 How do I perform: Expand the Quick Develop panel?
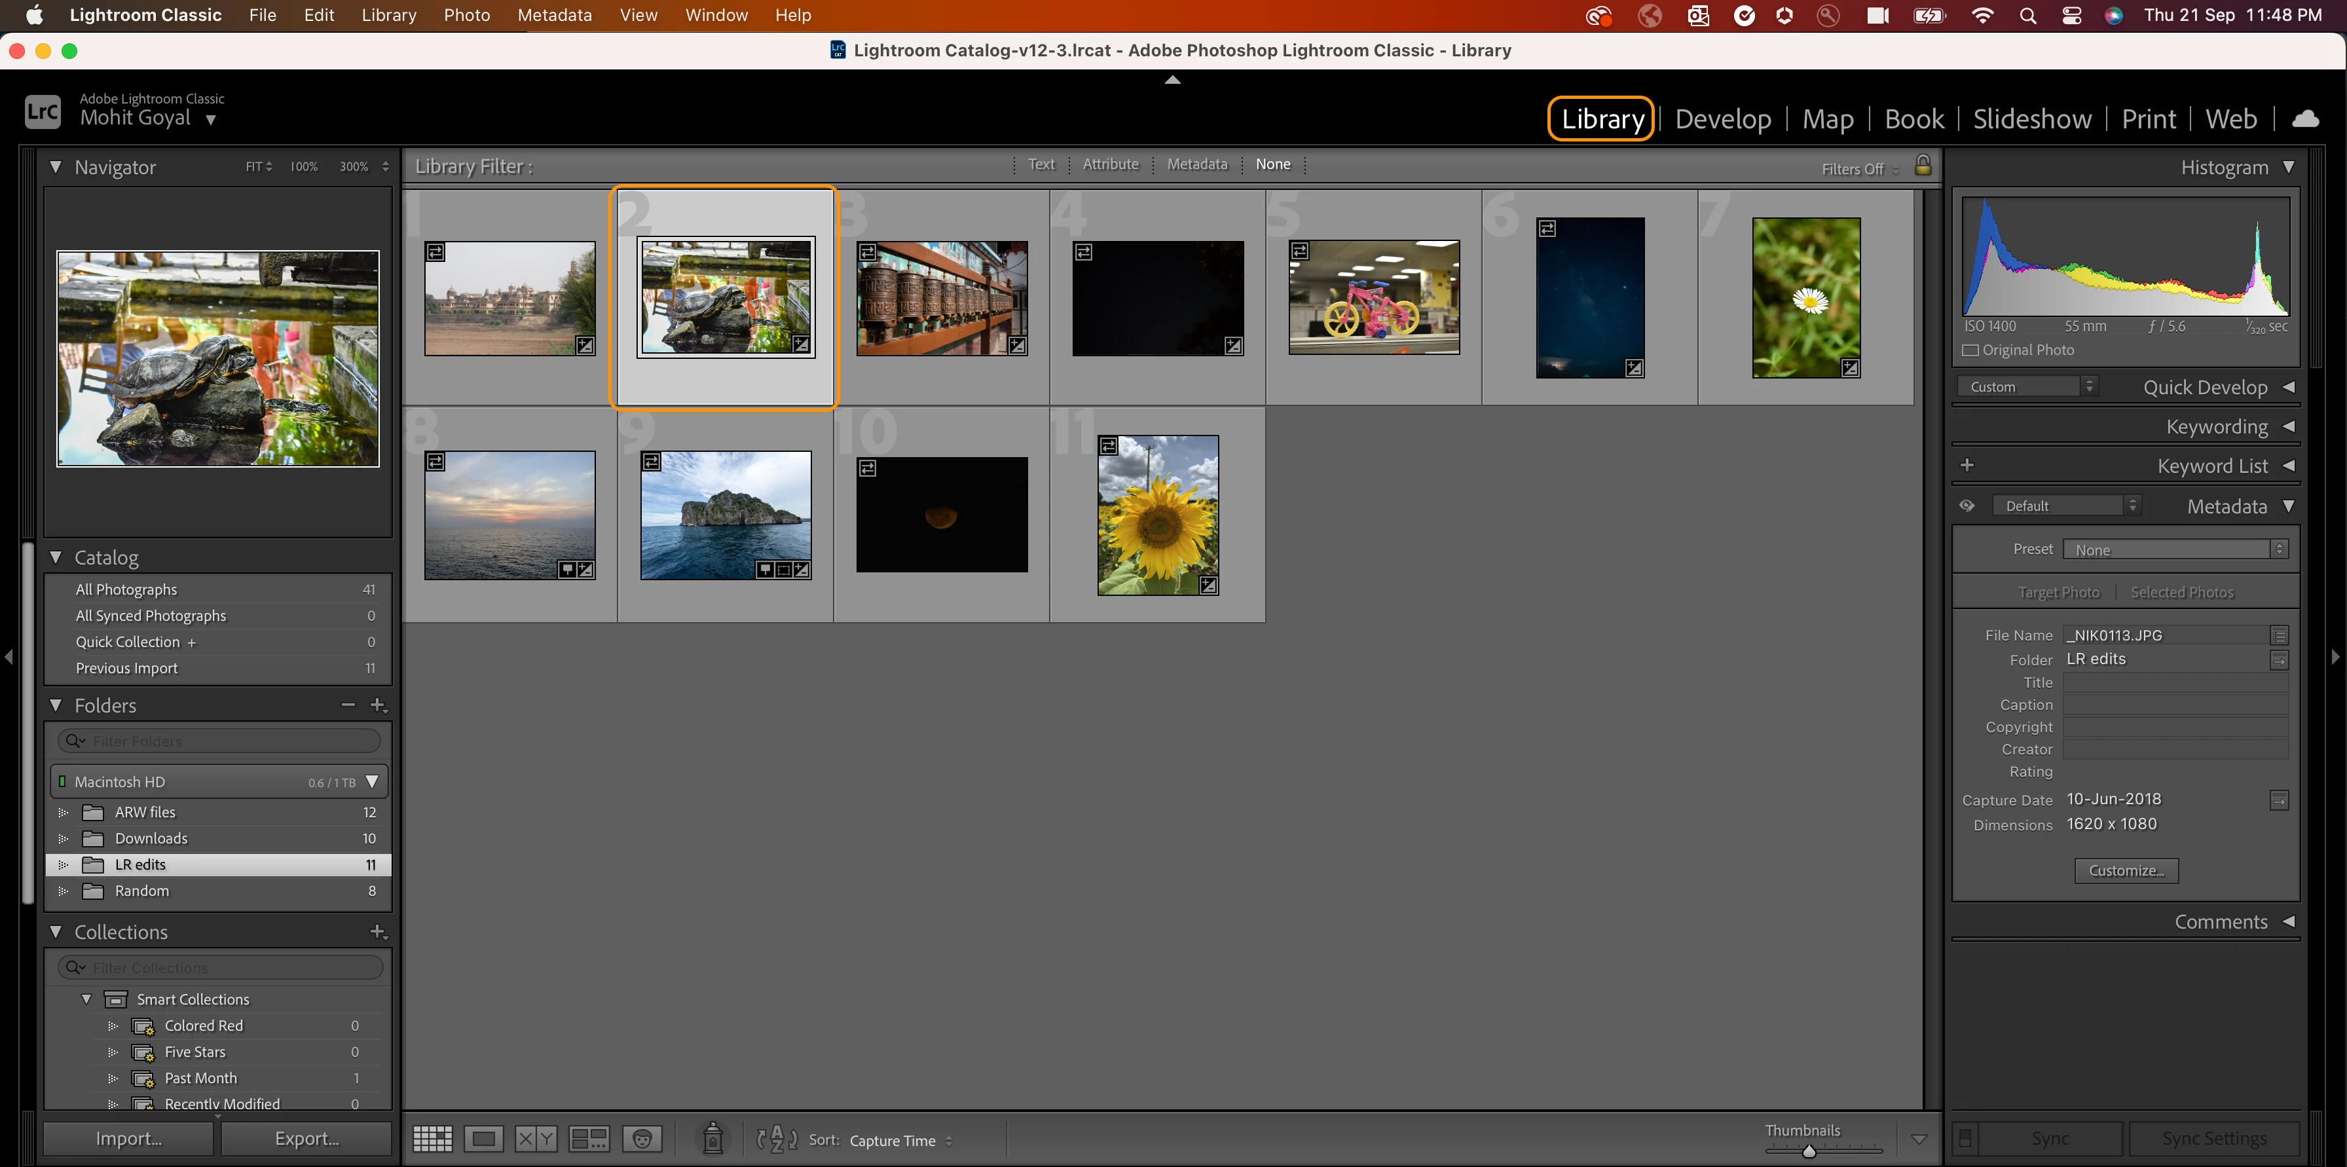[2289, 387]
